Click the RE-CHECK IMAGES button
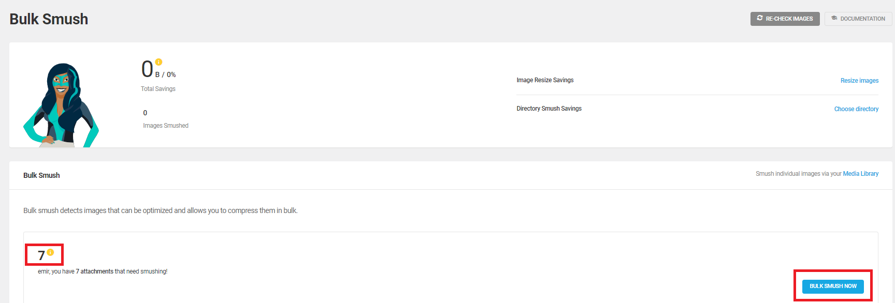The width and height of the screenshot is (895, 303). coord(785,19)
